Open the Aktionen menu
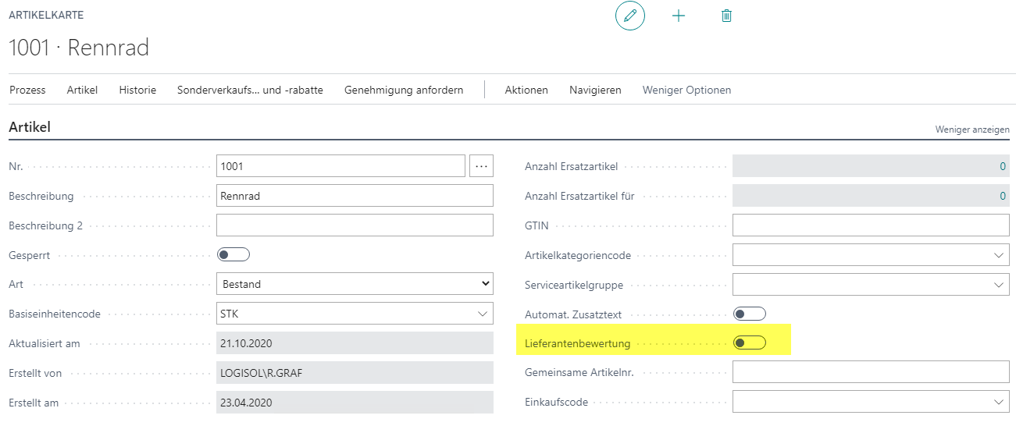 tap(526, 90)
